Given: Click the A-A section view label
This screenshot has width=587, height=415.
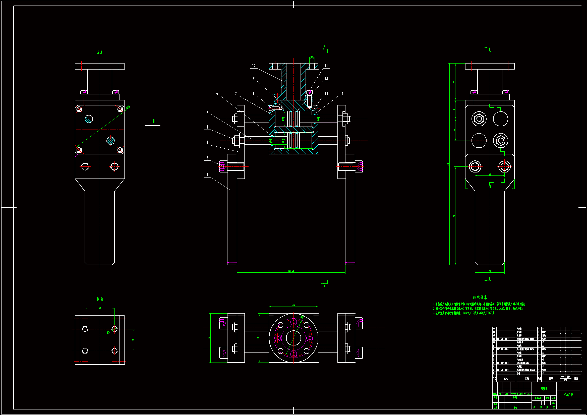Looking at the screenshot, I should [x=100, y=52].
